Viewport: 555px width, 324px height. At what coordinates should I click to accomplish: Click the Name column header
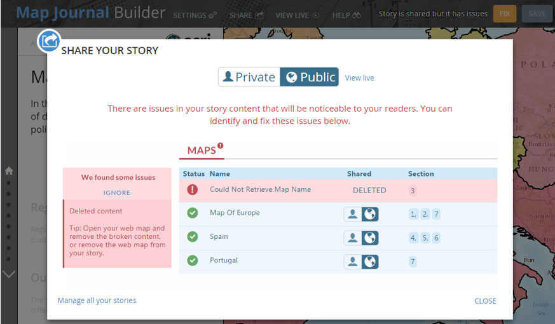point(220,173)
